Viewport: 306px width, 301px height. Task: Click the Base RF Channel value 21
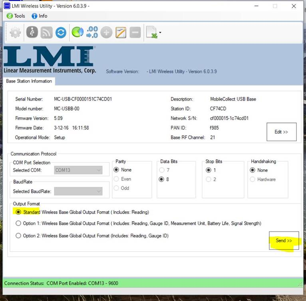click(213, 137)
